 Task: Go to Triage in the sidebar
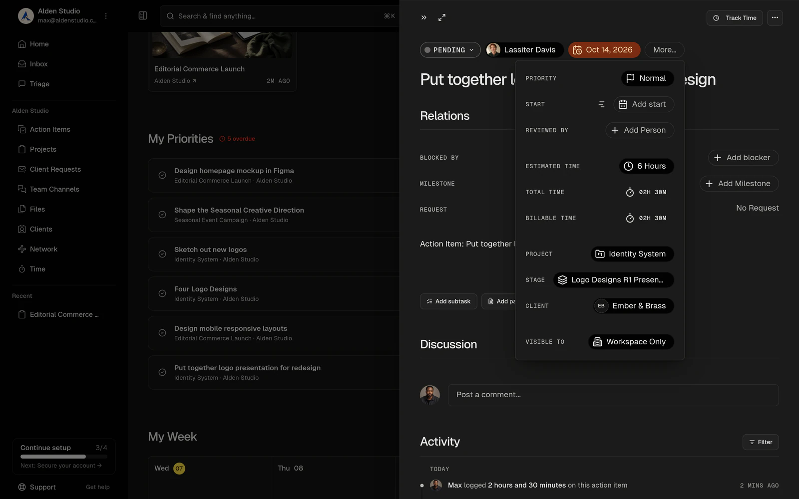tap(33, 84)
